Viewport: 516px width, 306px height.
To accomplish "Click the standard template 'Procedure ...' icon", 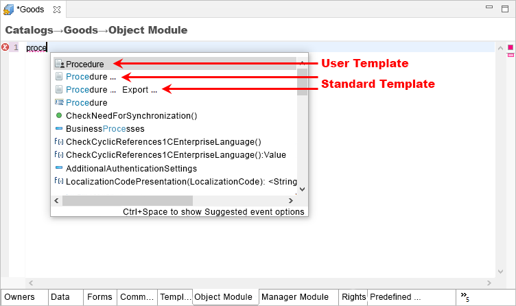I will (x=59, y=77).
